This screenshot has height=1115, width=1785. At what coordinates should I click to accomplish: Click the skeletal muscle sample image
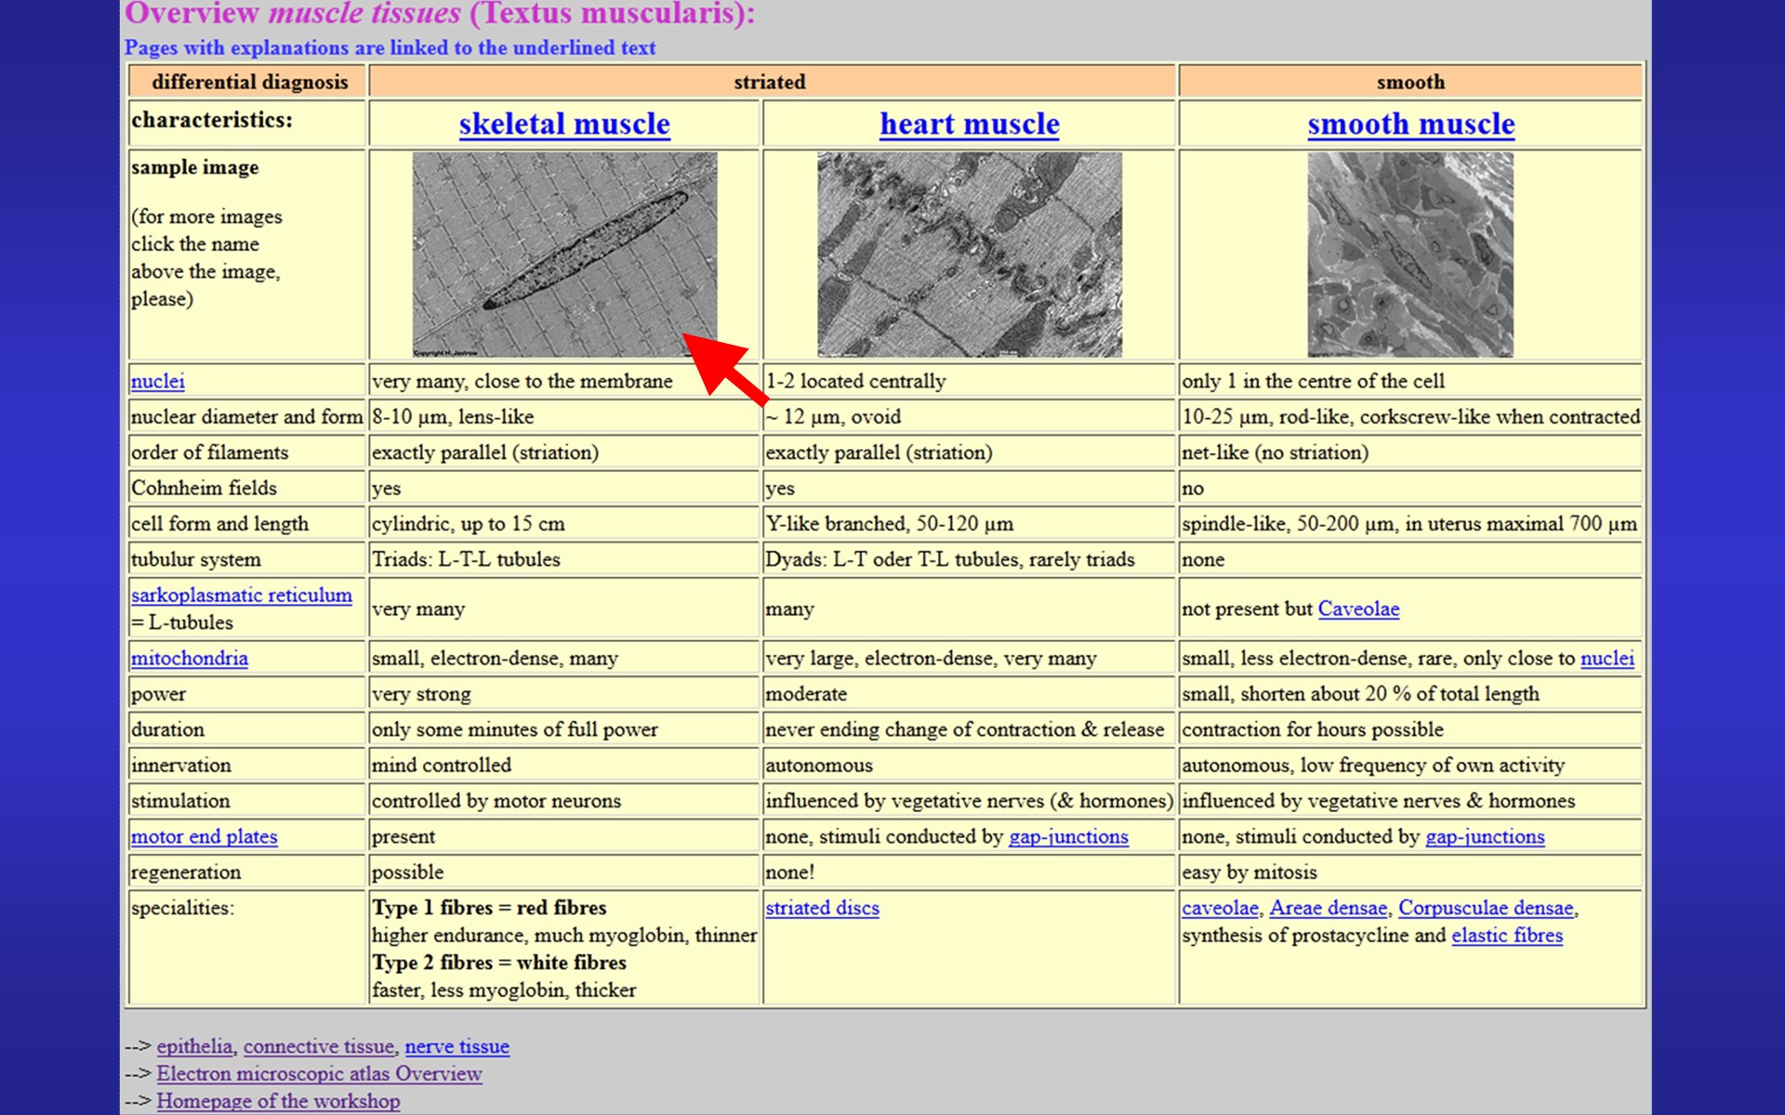(564, 255)
